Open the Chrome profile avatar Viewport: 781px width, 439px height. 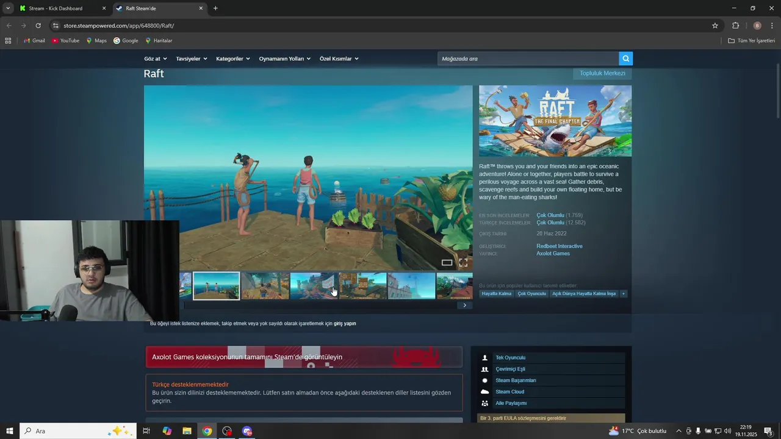(757, 26)
